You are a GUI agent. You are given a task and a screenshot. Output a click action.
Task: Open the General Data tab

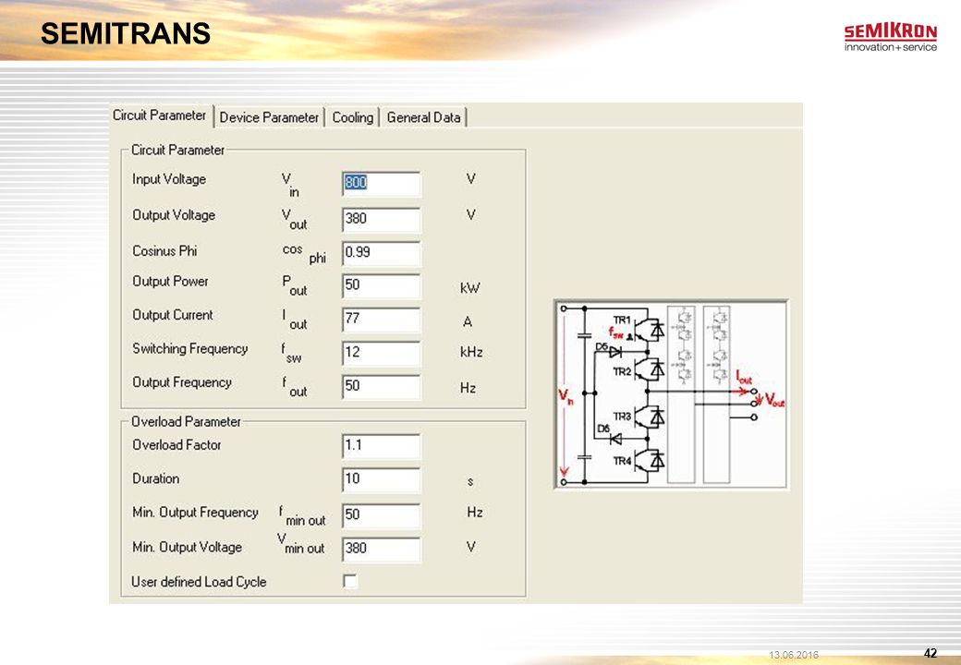point(424,117)
